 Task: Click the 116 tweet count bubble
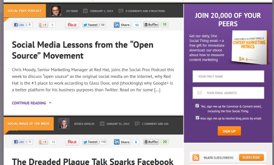[104, 142]
